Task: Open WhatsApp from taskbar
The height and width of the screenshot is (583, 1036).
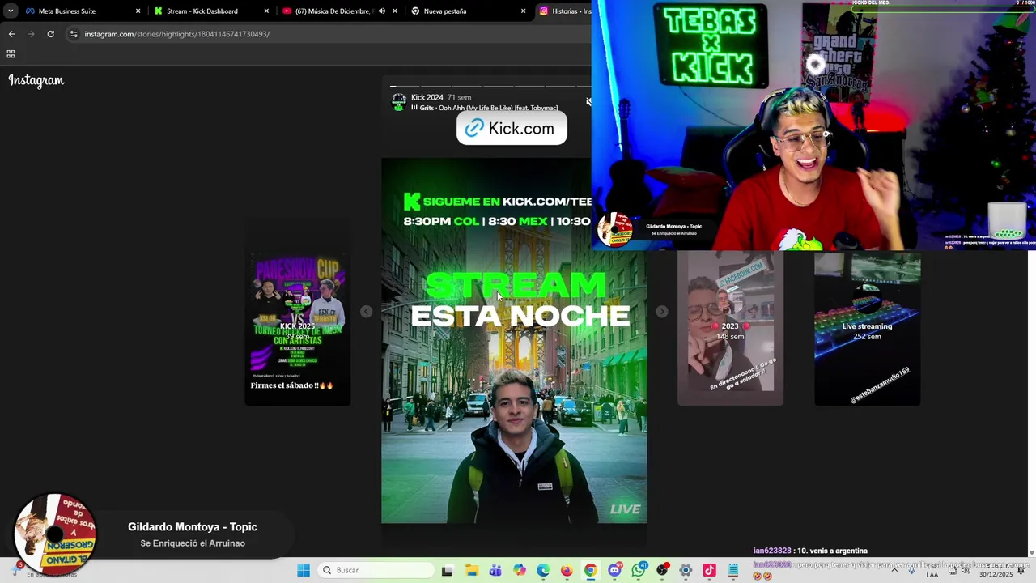Action: [x=638, y=570]
